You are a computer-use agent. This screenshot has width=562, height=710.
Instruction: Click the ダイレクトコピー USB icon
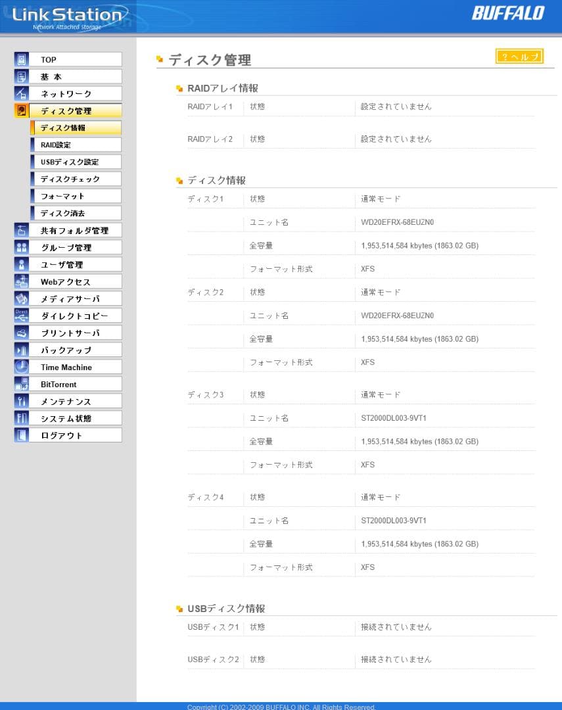tap(22, 316)
